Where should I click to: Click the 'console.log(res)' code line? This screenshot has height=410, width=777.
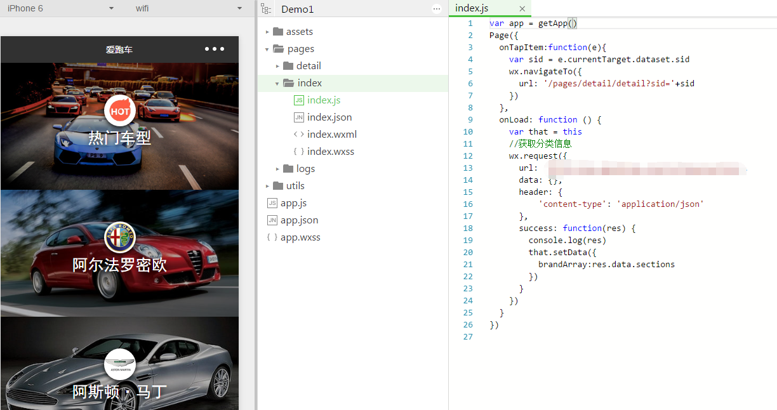point(568,240)
